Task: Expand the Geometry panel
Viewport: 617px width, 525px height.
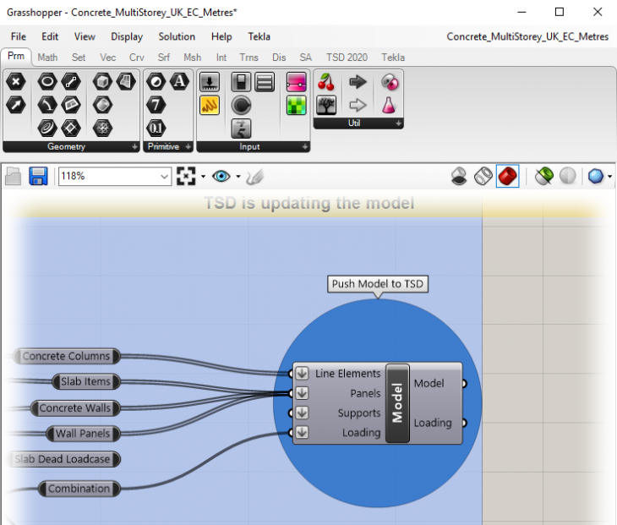Action: [134, 147]
